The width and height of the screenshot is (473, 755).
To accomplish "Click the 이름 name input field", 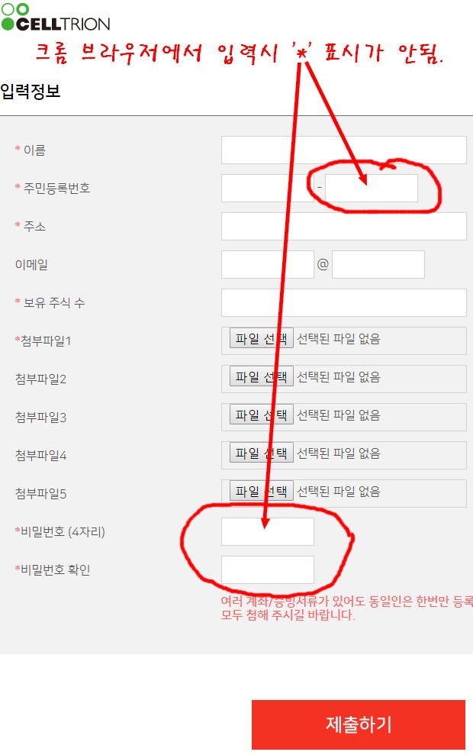I will click(x=343, y=150).
